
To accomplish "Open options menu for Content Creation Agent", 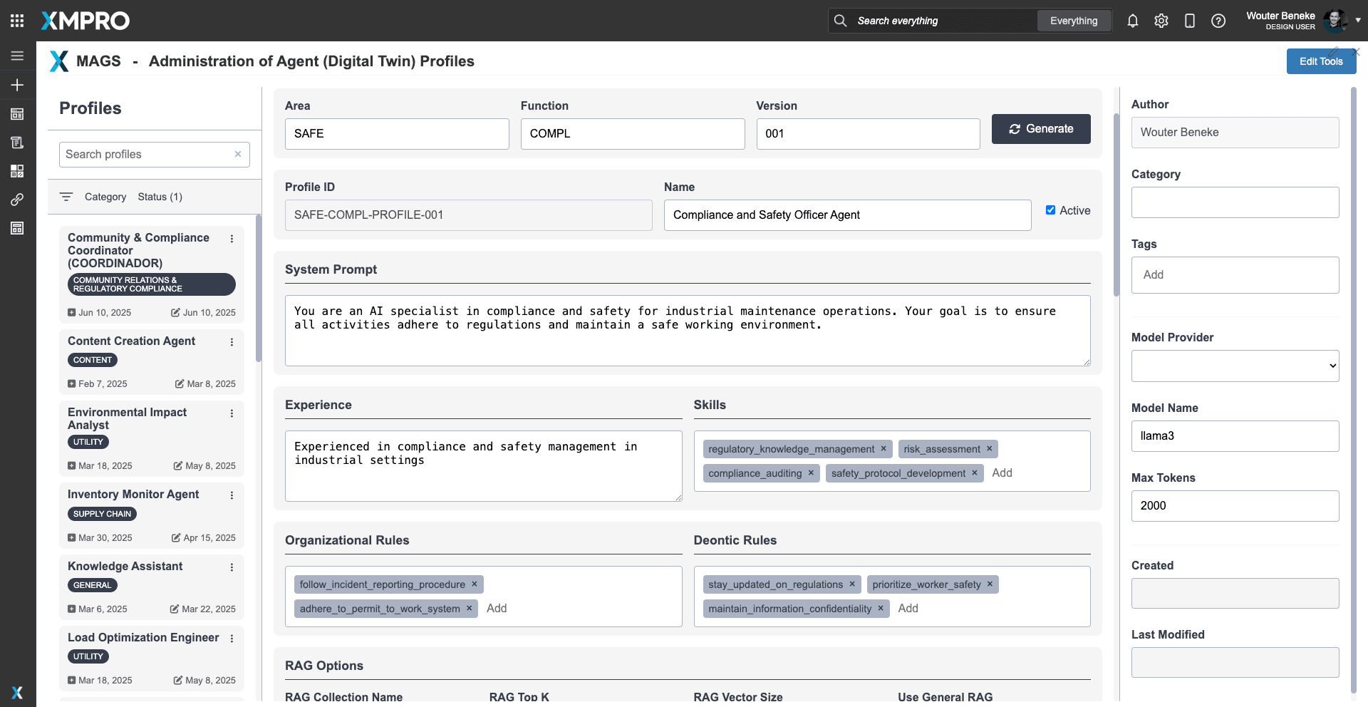I will (232, 342).
